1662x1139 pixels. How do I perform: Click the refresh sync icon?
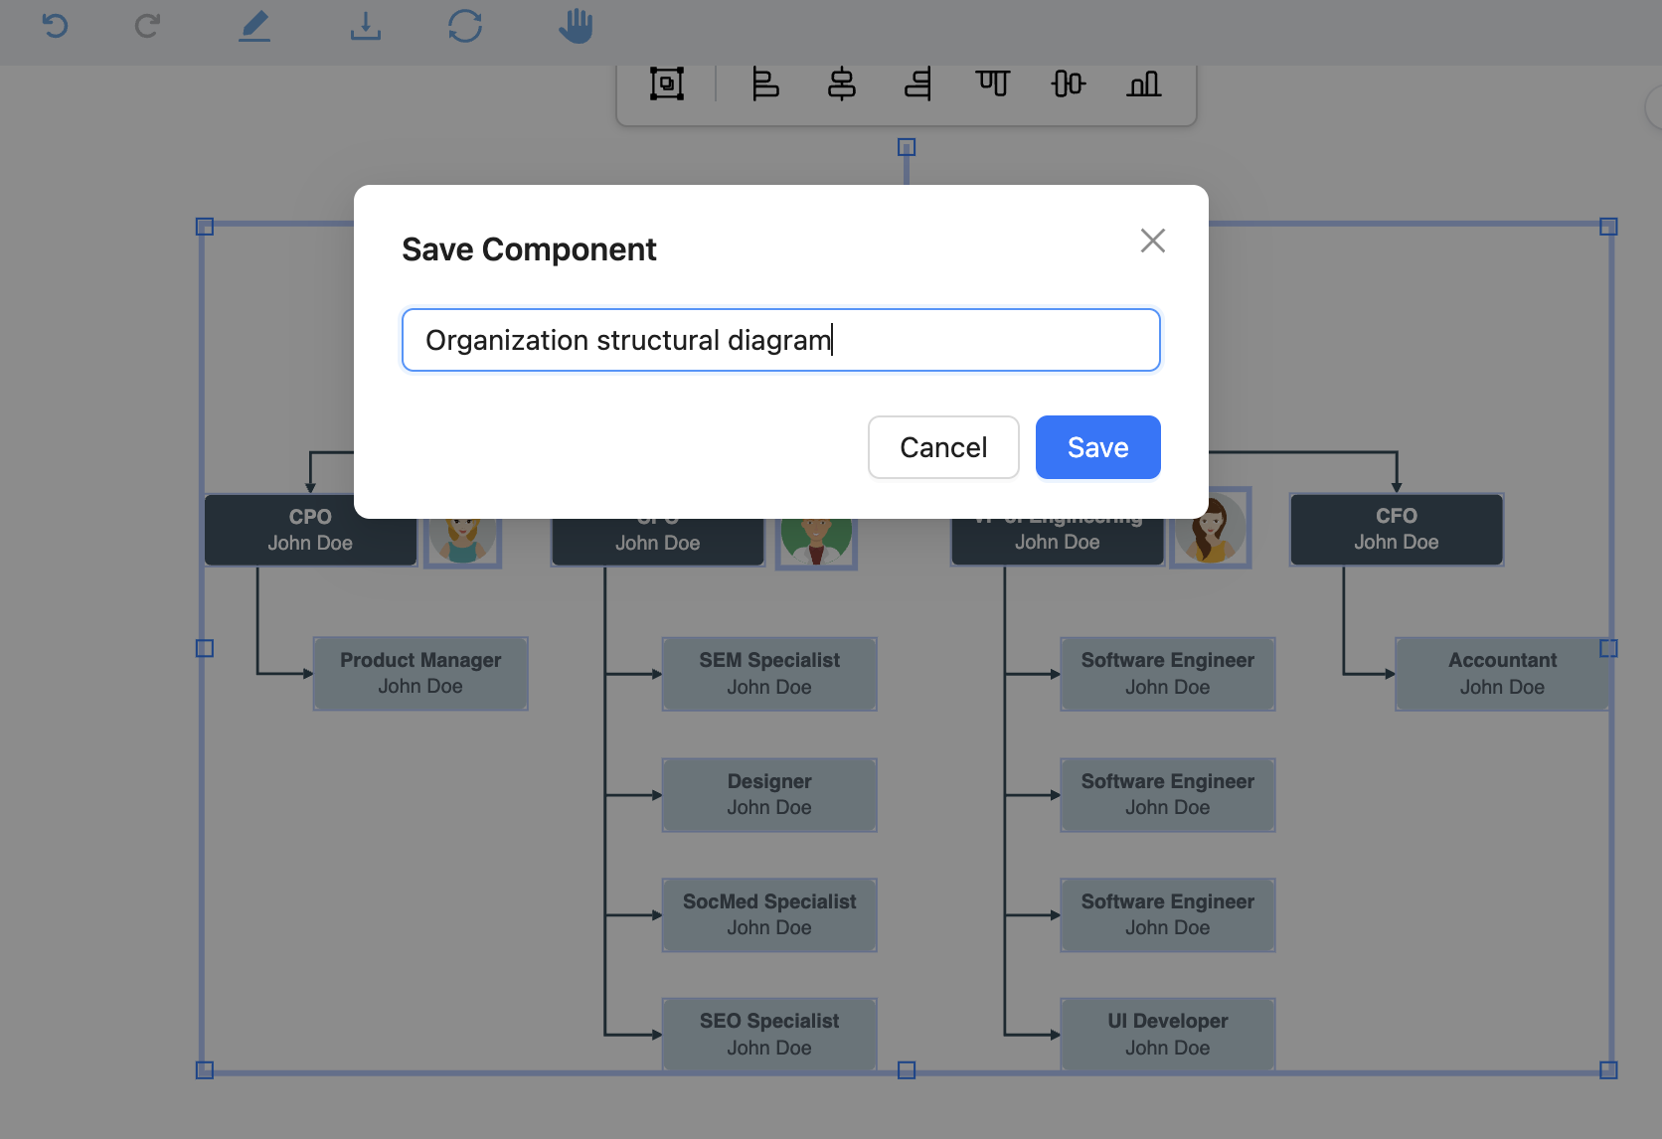(x=464, y=26)
